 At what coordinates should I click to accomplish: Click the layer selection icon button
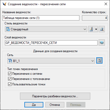pyautogui.click(x=102, y=43)
